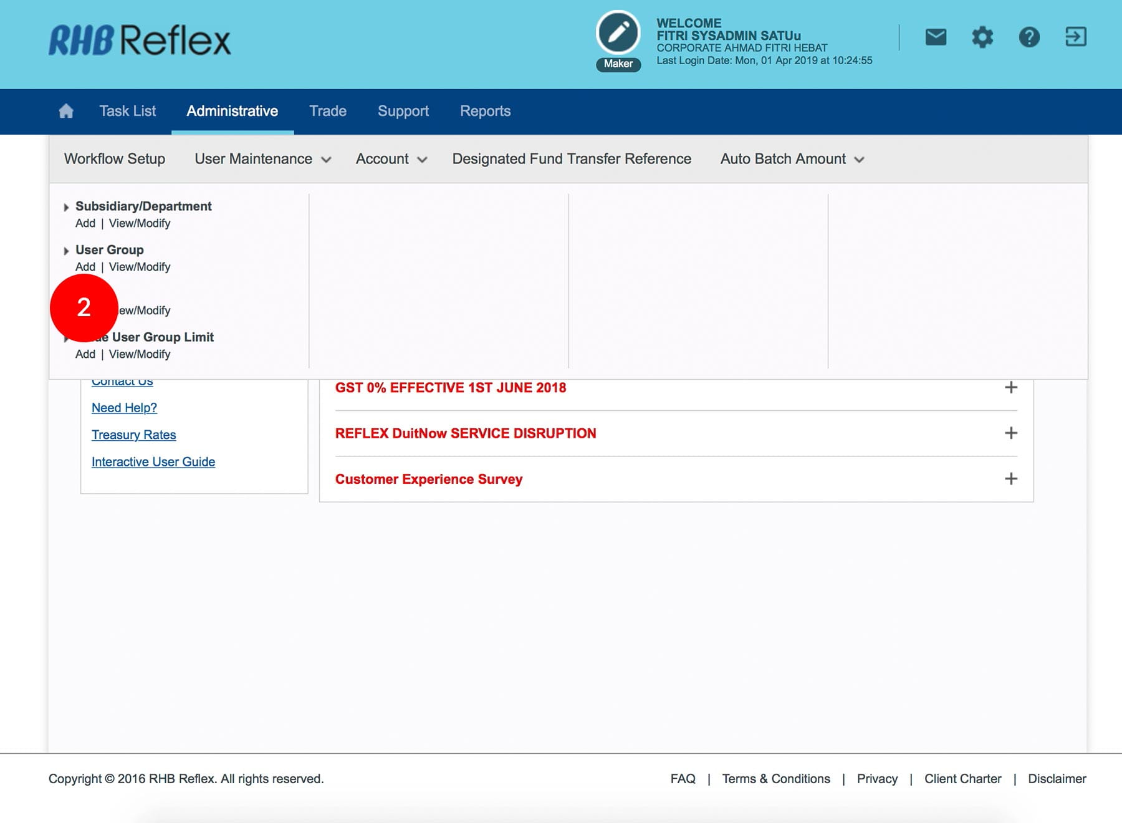Click the help question mark icon
The width and height of the screenshot is (1122, 823).
(1029, 37)
